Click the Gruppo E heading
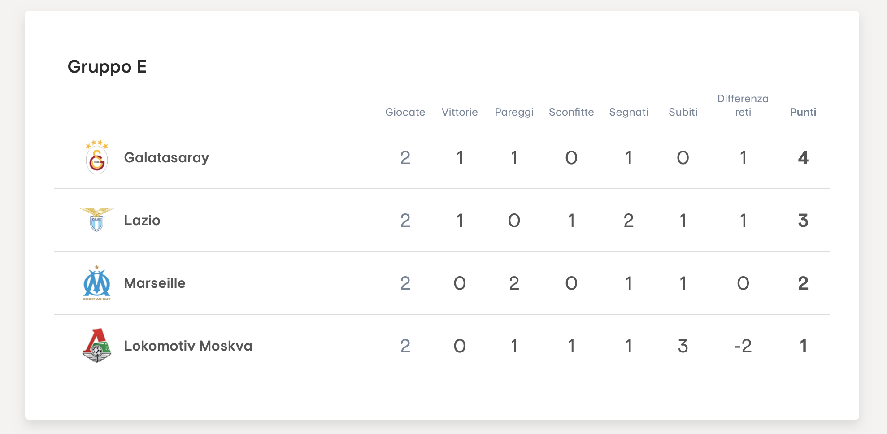This screenshot has width=887, height=434. click(x=107, y=67)
